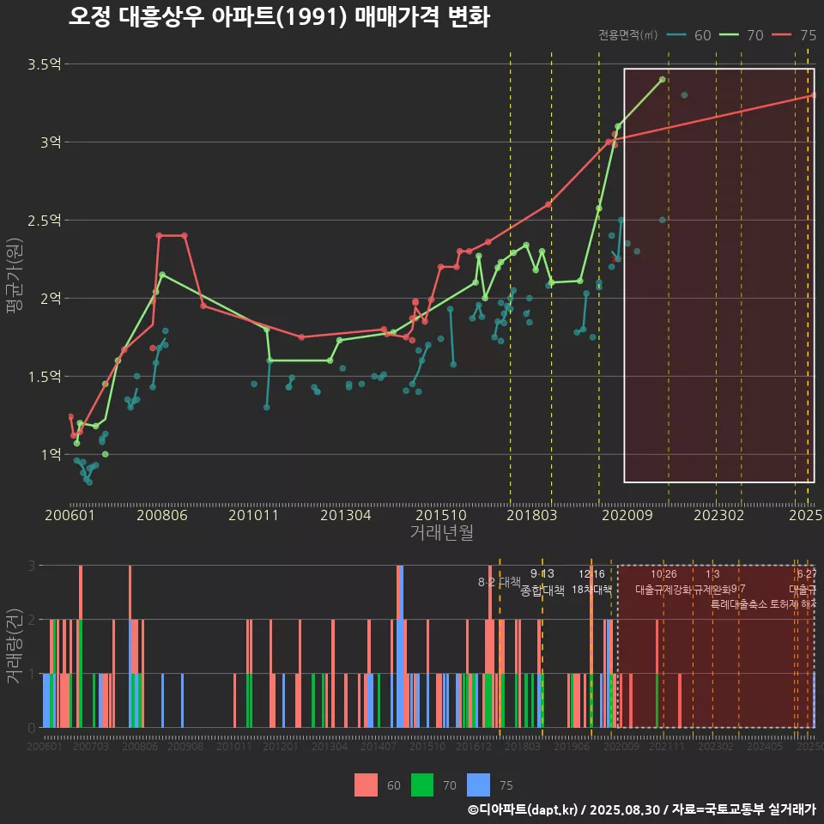The image size is (824, 824).
Task: Click the red 75㎡ plateau point at 2.4억
Action: pyautogui.click(x=159, y=235)
